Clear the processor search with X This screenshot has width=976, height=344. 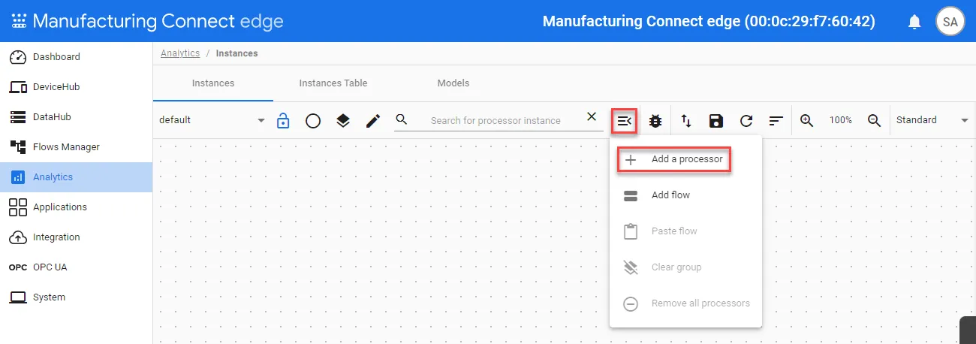tap(592, 116)
